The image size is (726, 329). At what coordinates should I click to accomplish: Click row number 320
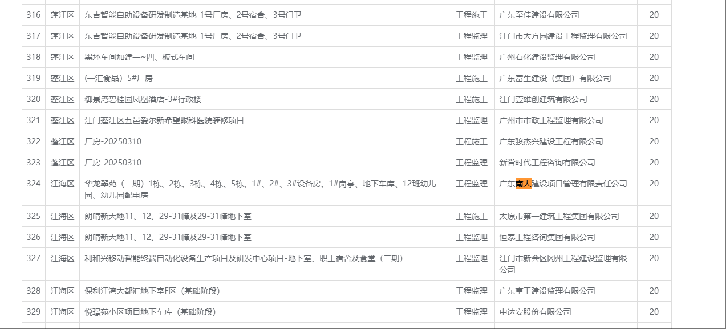34,99
